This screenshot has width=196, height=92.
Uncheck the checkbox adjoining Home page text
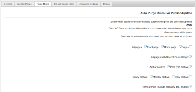click(x=163, y=47)
